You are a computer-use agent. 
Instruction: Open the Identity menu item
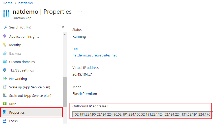(x=15, y=45)
